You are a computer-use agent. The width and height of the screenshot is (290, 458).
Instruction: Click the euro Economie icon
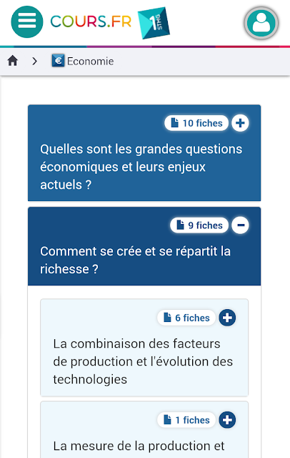(x=58, y=61)
